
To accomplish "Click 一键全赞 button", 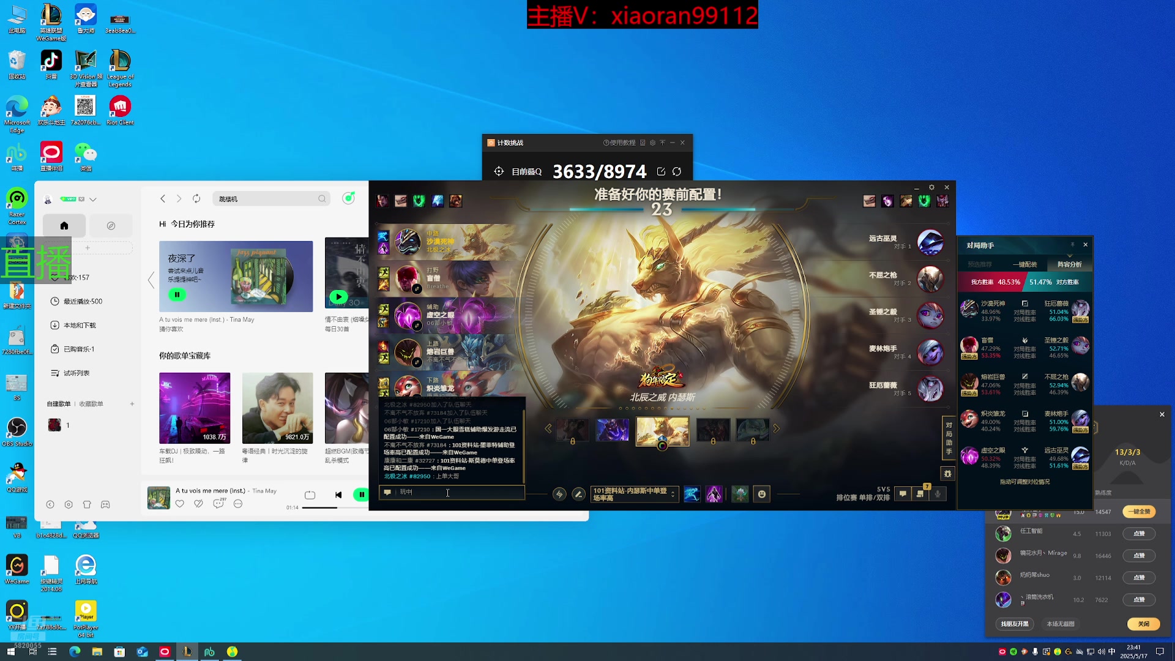I will coord(1139,512).
